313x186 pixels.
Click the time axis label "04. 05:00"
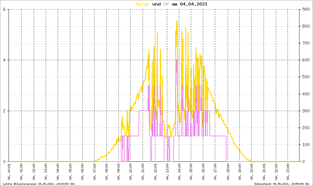click(x=70, y=172)
